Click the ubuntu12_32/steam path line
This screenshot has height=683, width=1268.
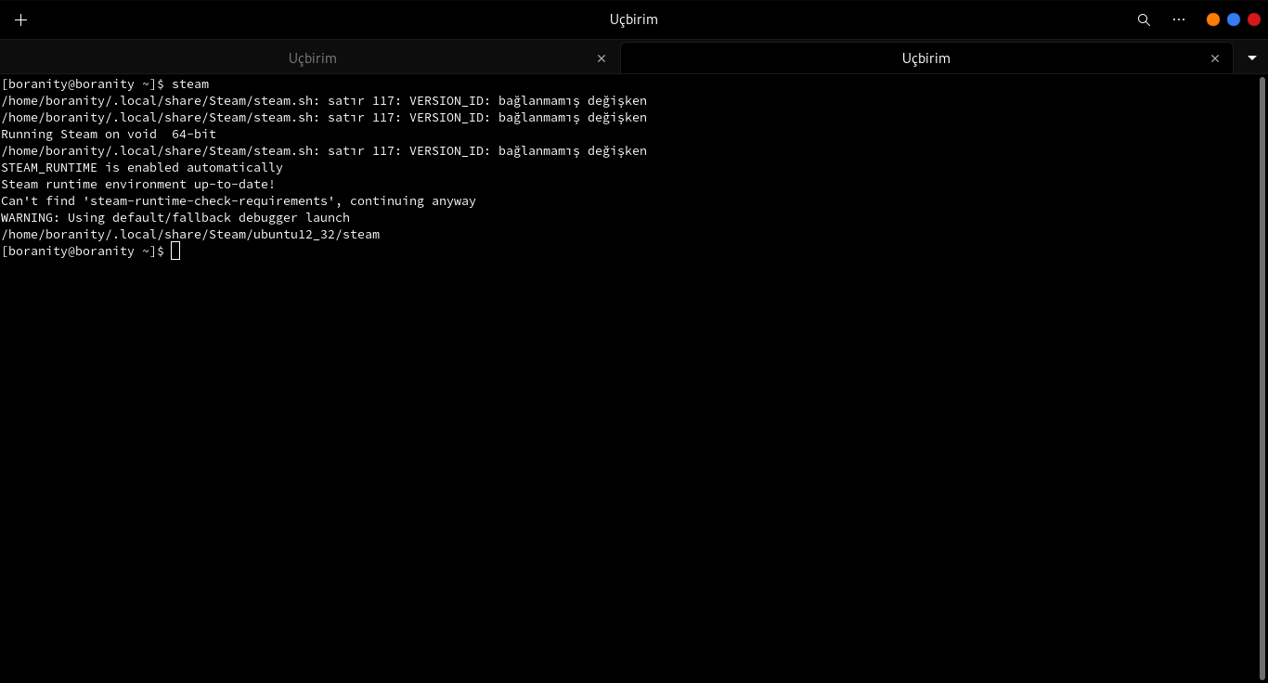tap(190, 234)
